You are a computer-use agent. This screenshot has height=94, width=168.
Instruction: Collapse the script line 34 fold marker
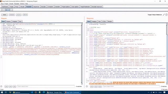click(88, 66)
